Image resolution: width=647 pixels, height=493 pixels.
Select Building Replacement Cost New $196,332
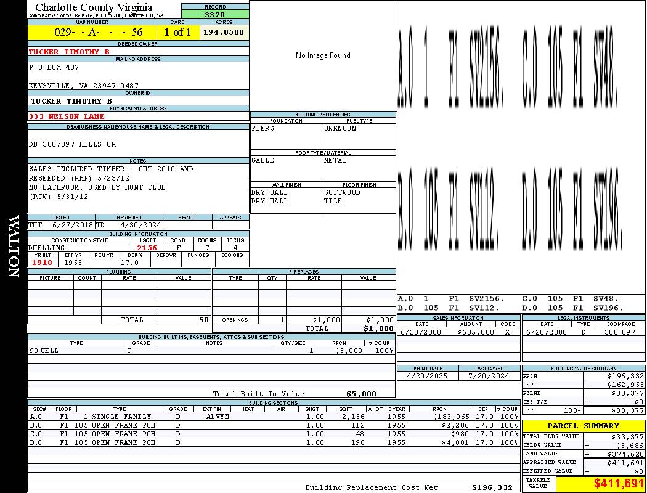pos(492,487)
